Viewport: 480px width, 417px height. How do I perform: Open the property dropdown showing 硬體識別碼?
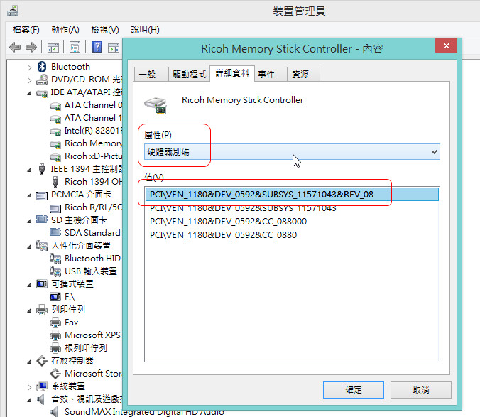point(292,151)
